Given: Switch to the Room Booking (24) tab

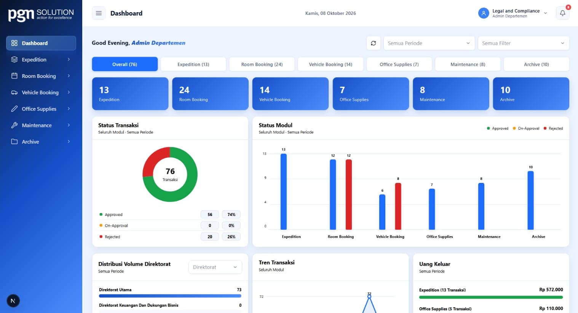Looking at the screenshot, I should (262, 64).
